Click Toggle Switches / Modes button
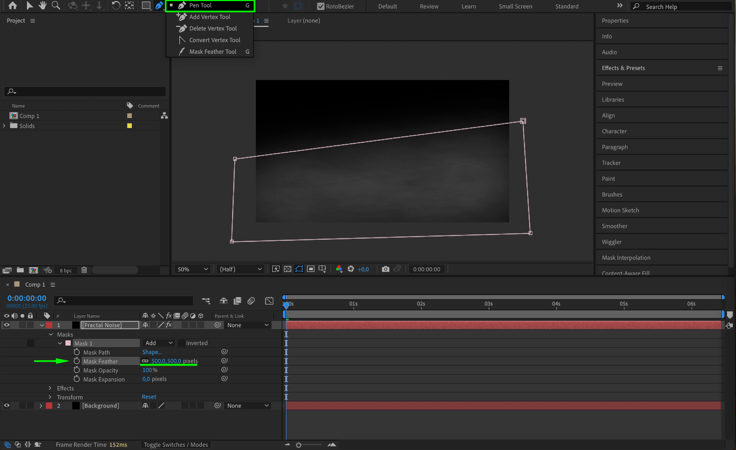 tap(176, 445)
